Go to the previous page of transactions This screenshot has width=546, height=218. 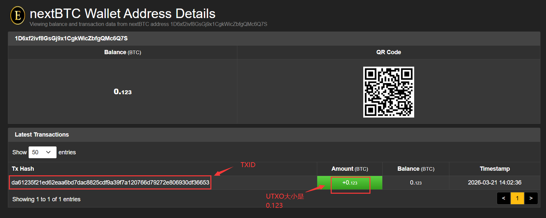point(504,198)
